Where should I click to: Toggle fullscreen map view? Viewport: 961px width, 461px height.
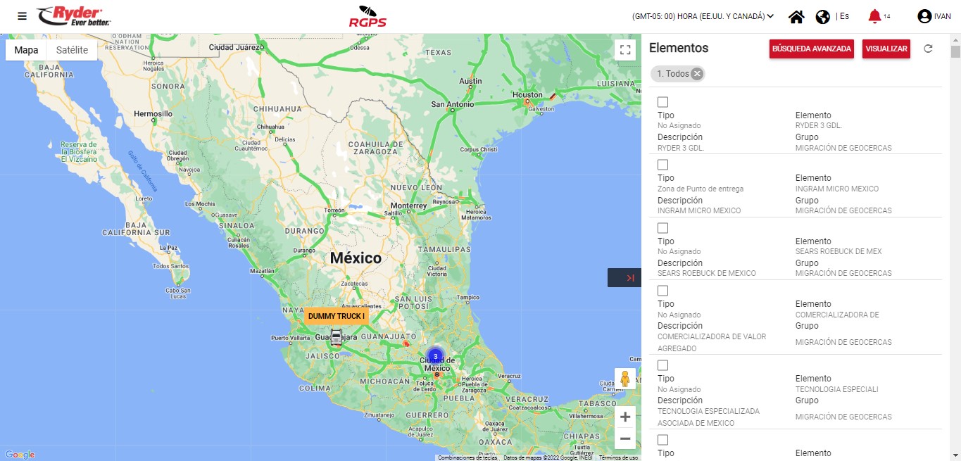(x=624, y=49)
